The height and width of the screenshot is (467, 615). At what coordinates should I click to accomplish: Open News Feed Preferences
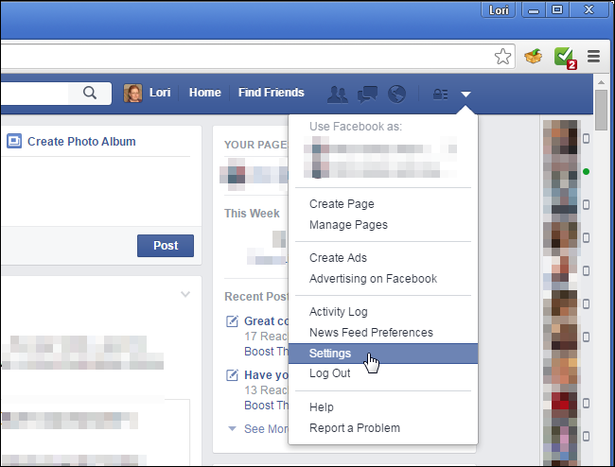point(371,332)
